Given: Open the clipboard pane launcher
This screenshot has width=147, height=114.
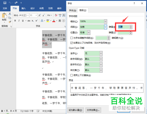Looking at the screenshot, I should pyautogui.click(x=11, y=26).
